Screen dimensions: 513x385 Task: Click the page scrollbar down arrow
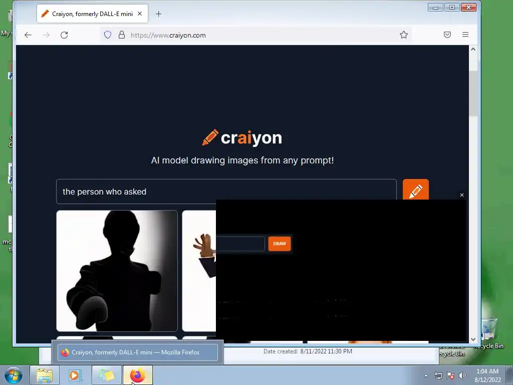(x=473, y=339)
